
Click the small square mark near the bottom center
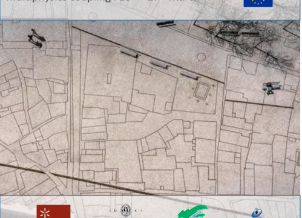(162, 188)
